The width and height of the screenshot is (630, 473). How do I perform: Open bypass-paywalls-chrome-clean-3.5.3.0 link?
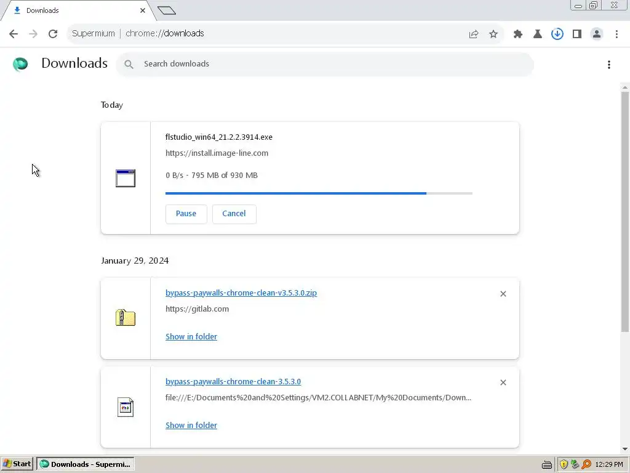pos(233,381)
